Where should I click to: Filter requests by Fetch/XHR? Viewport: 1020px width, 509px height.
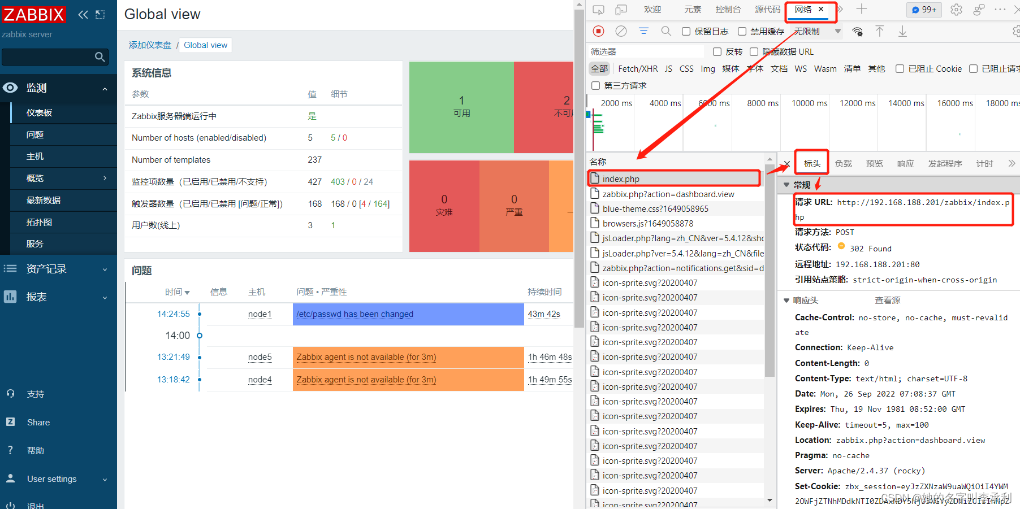pos(638,69)
